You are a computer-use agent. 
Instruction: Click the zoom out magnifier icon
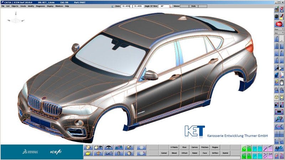coord(276,90)
